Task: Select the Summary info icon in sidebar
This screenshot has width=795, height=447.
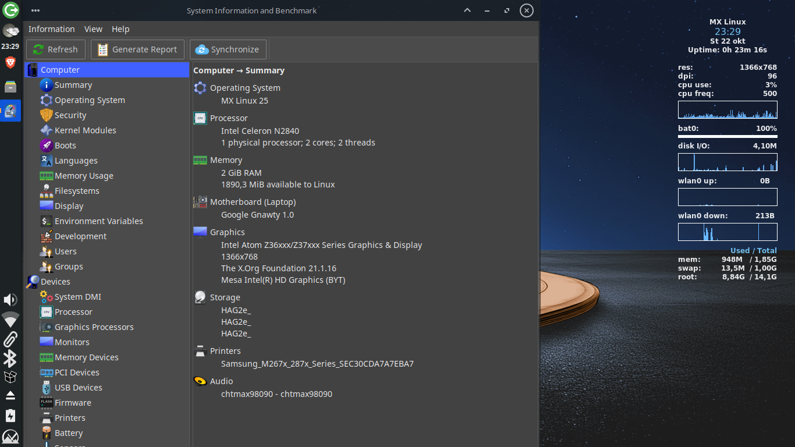Action: point(46,85)
